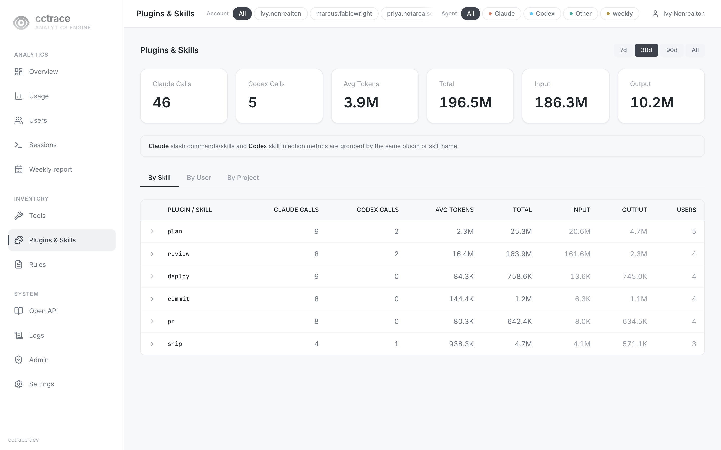Open Users via its people icon
Viewport: 721px width, 450px height.
[19, 120]
